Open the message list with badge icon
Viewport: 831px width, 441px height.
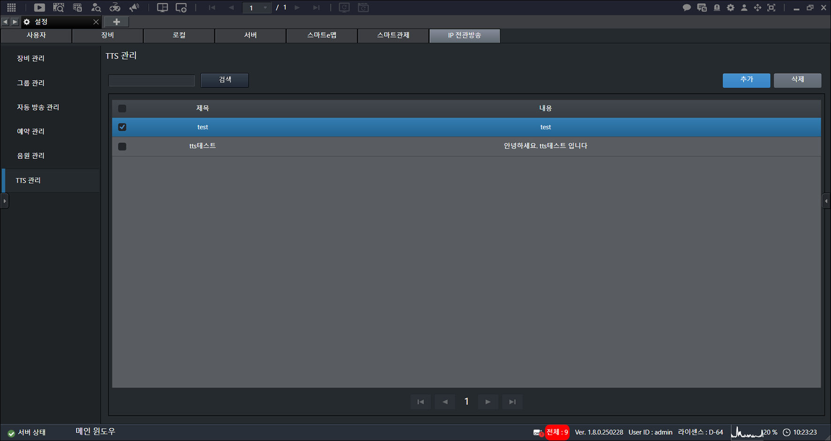[702, 7]
